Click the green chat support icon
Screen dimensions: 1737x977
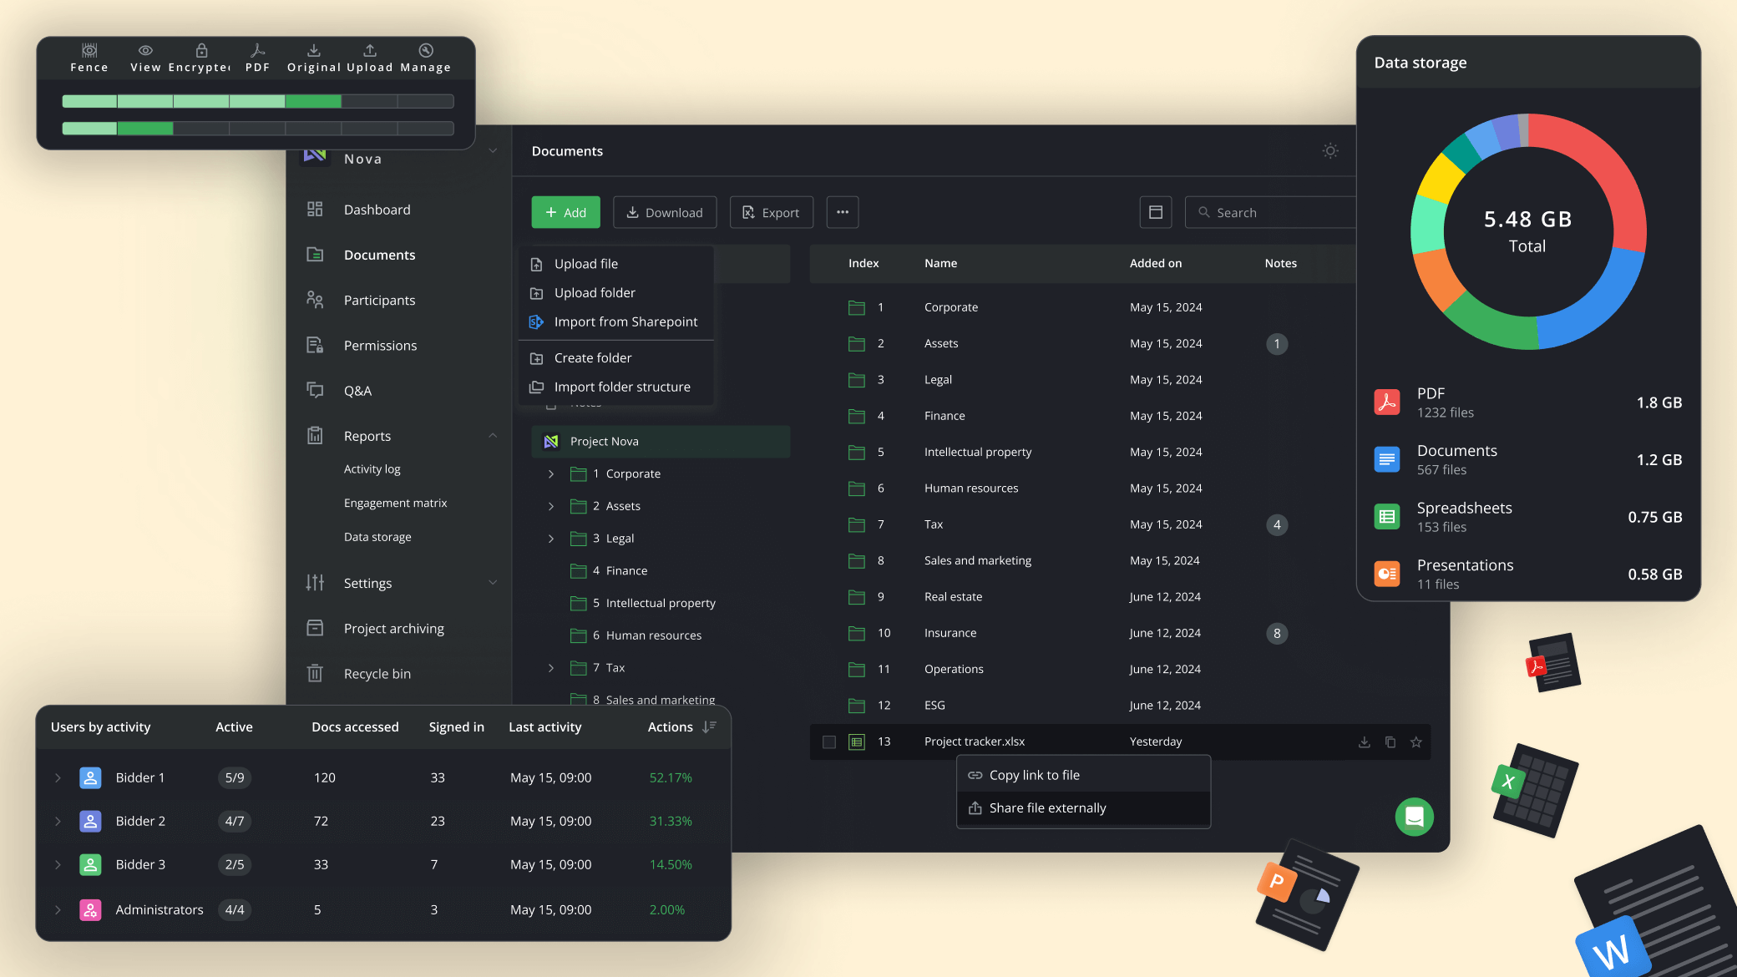pos(1414,817)
